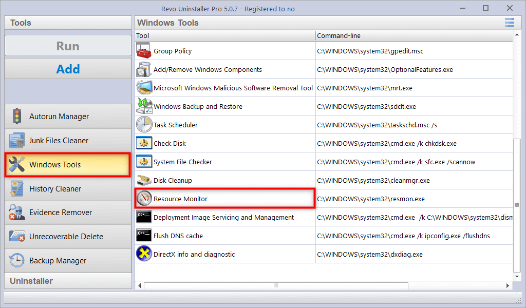Viewport: 526px width, 308px height.
Task: Click the dxdiag.exe command-line cell
Action: point(415,254)
